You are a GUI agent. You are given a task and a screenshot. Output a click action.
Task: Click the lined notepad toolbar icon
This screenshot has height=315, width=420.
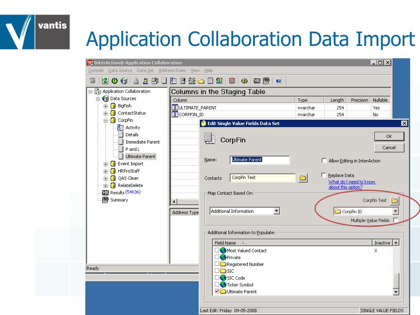click(x=210, y=81)
